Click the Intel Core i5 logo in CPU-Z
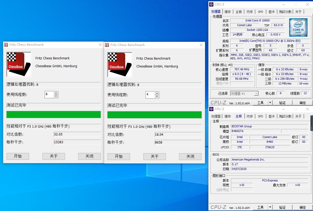 [x=298, y=27]
